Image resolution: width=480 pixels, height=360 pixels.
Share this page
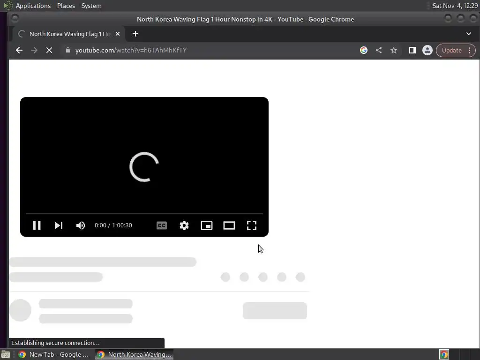379,50
